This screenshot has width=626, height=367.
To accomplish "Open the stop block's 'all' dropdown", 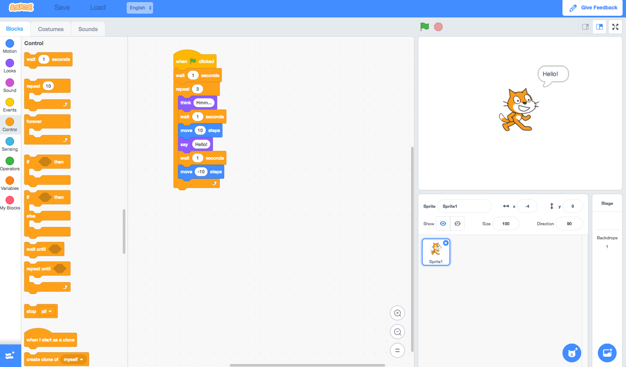I will 46,311.
